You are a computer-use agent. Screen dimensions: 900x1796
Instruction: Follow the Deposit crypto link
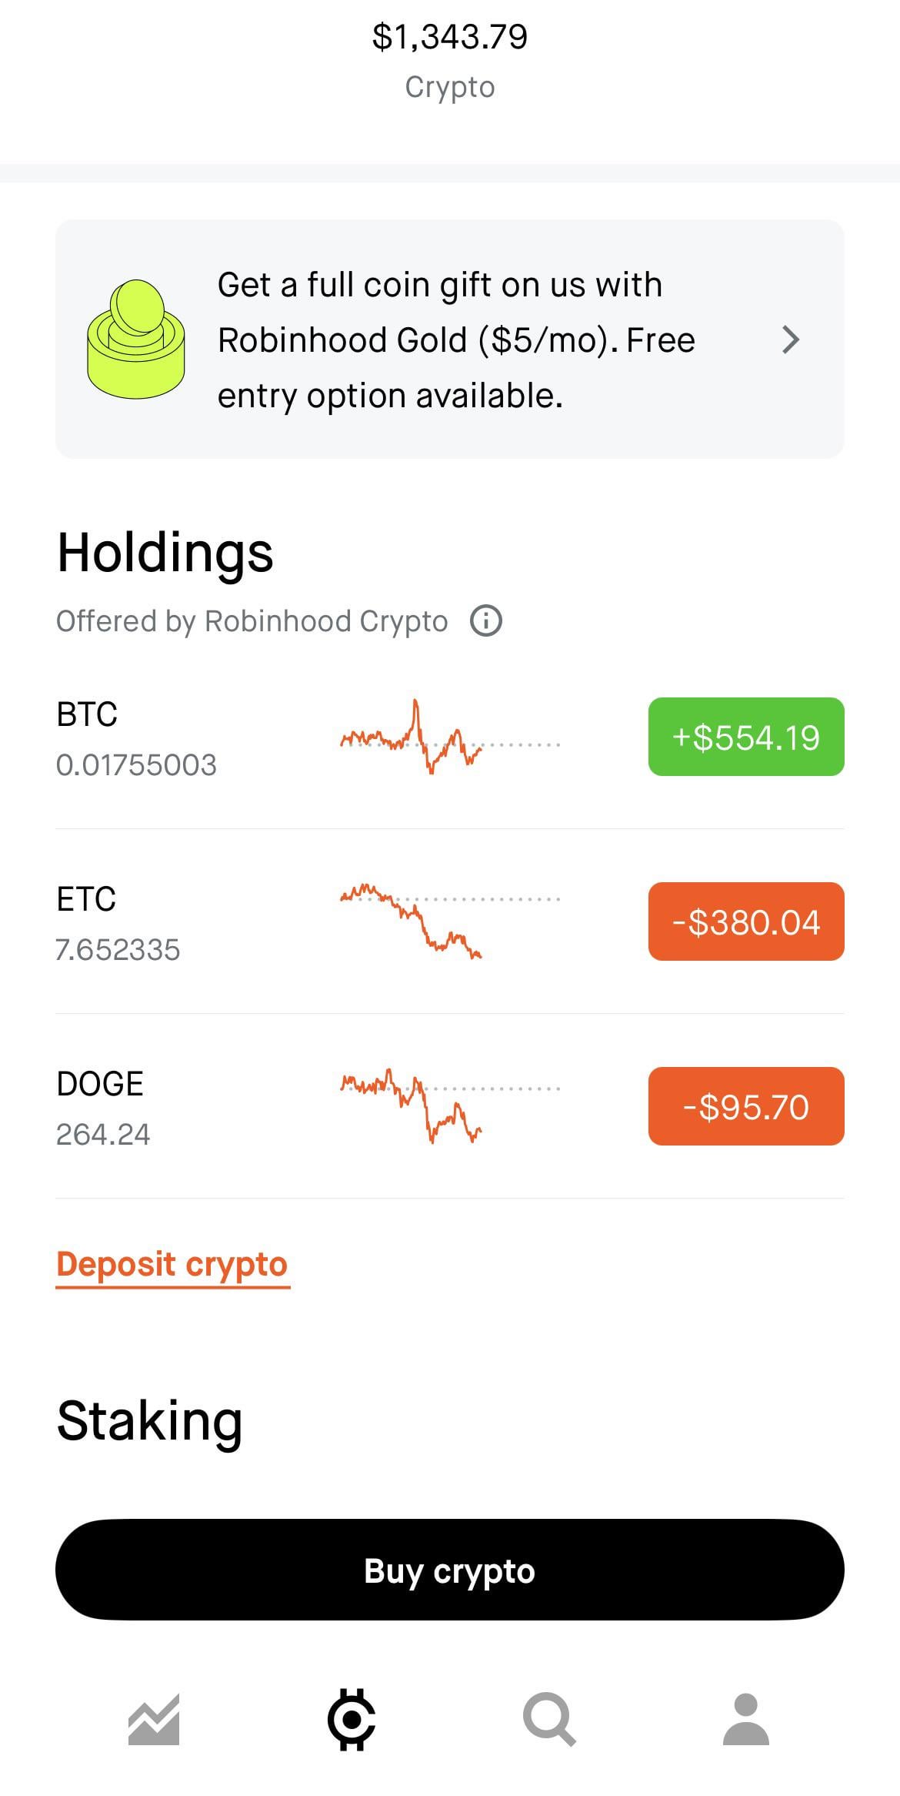(x=172, y=1264)
